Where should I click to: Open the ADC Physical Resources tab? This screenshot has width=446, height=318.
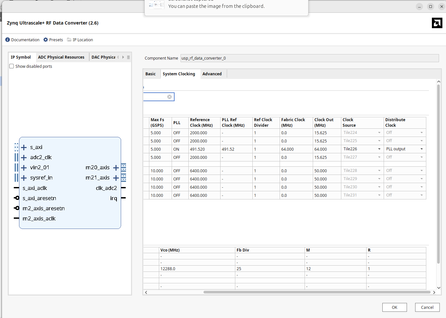click(61, 57)
